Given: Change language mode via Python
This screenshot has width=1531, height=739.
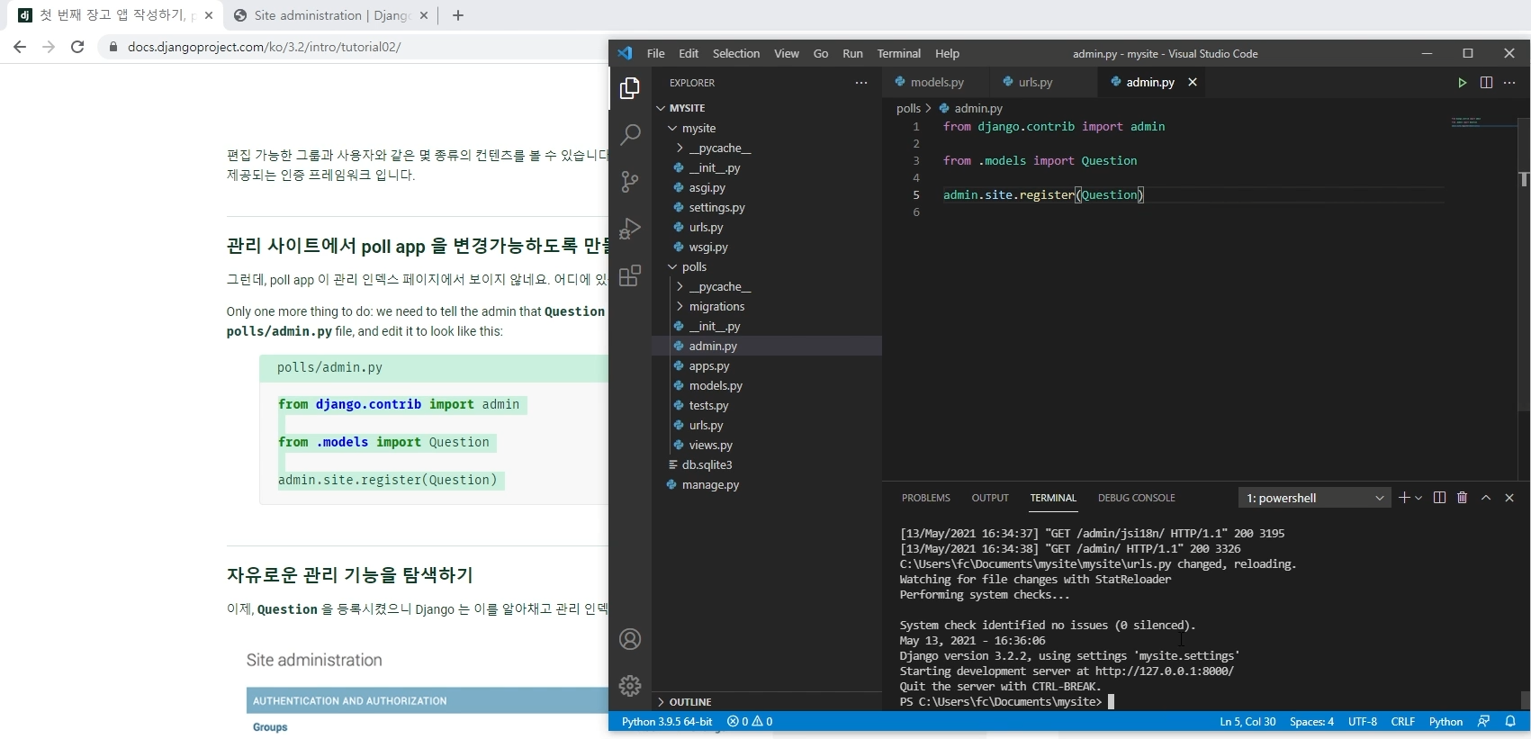Looking at the screenshot, I should click(x=1445, y=722).
